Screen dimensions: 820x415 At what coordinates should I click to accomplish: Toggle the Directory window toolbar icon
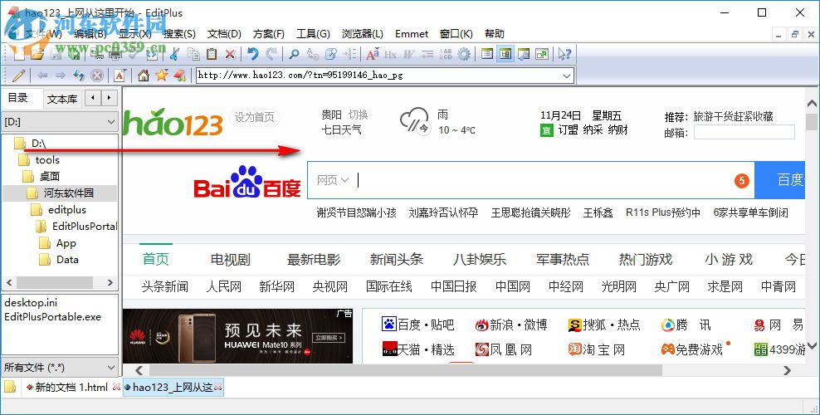(505, 54)
